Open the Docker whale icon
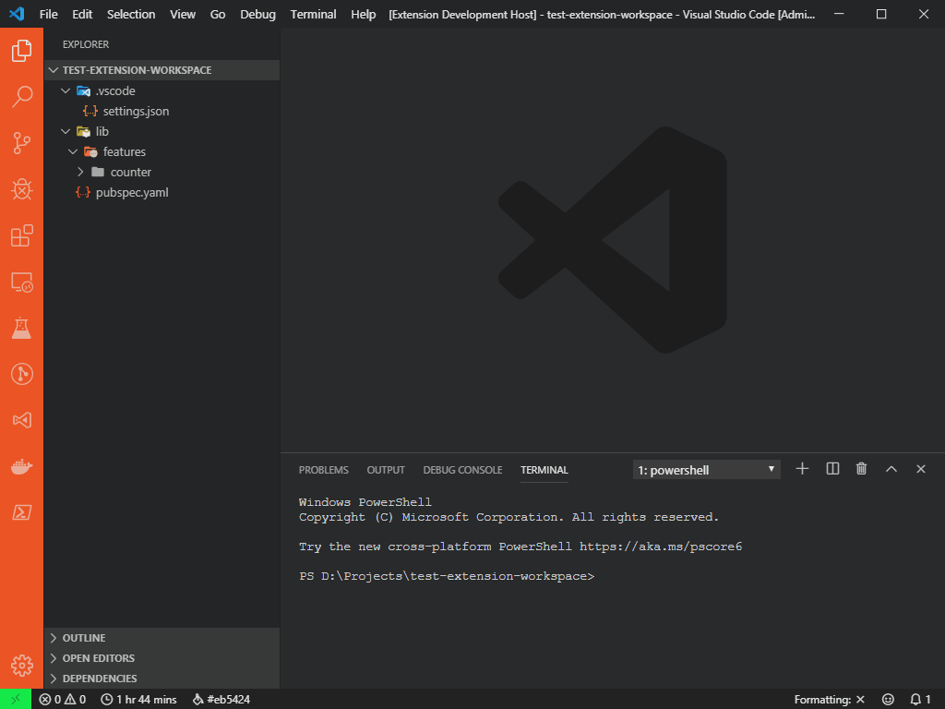 point(22,466)
